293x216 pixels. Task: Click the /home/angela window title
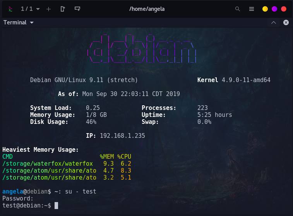coord(147,9)
